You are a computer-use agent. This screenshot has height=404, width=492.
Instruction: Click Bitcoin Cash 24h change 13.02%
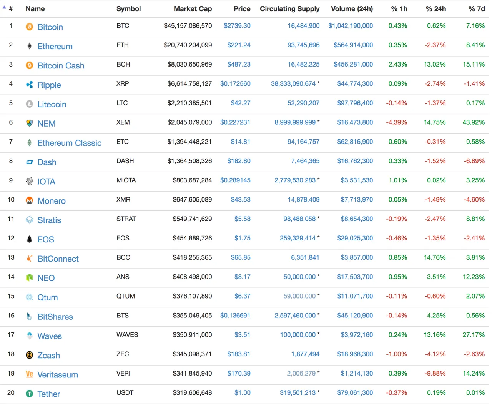[x=435, y=64]
